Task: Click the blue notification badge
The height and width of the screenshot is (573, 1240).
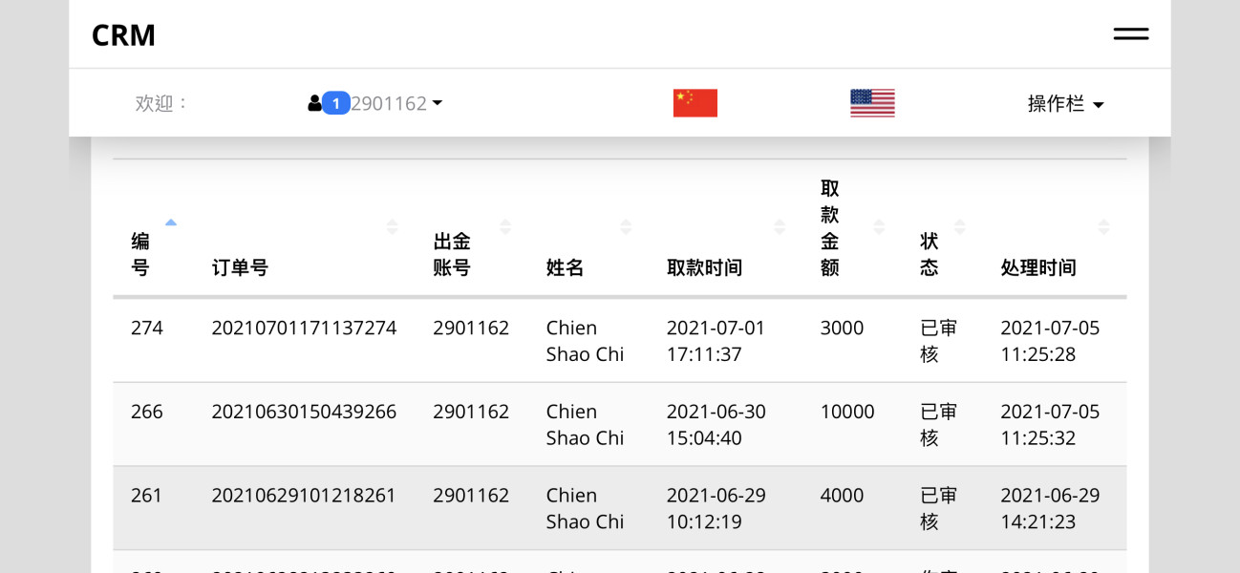Action: (335, 103)
